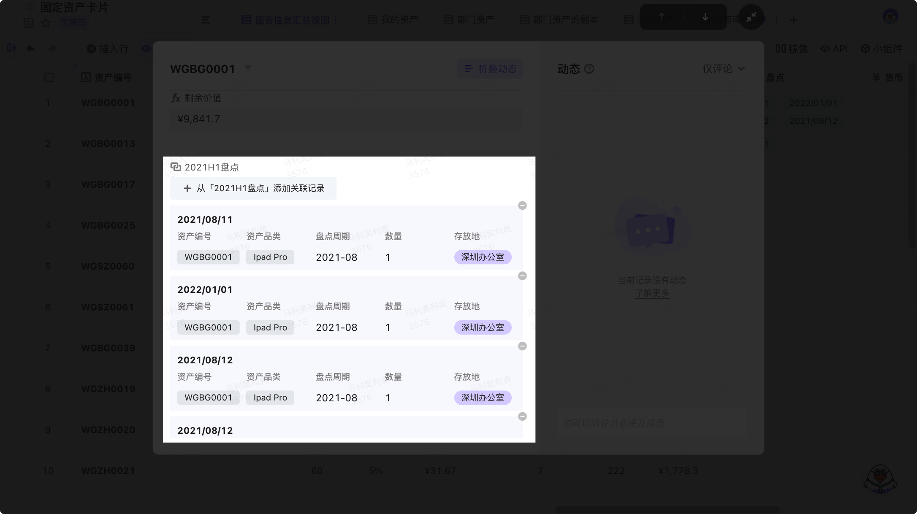
Task: Collapse activity panel with 折叠动态
Action: [490, 69]
